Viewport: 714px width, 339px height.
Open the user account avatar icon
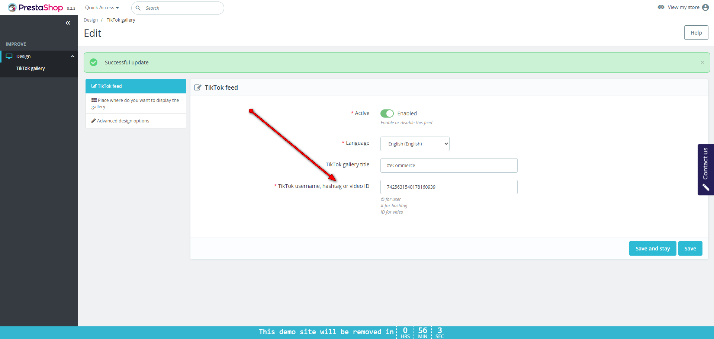(705, 7)
